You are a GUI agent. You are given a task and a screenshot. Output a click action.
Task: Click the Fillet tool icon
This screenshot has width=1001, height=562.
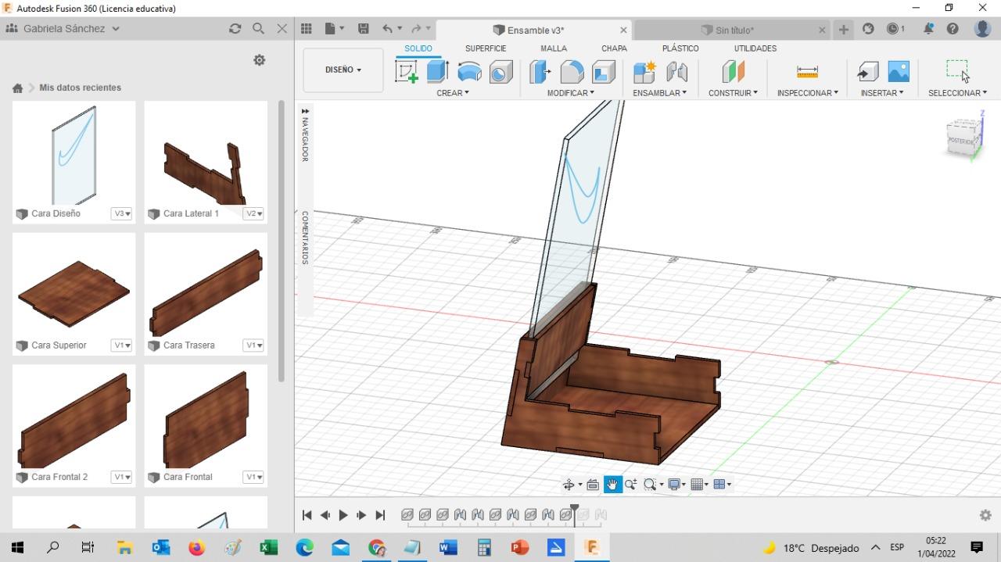coord(572,72)
